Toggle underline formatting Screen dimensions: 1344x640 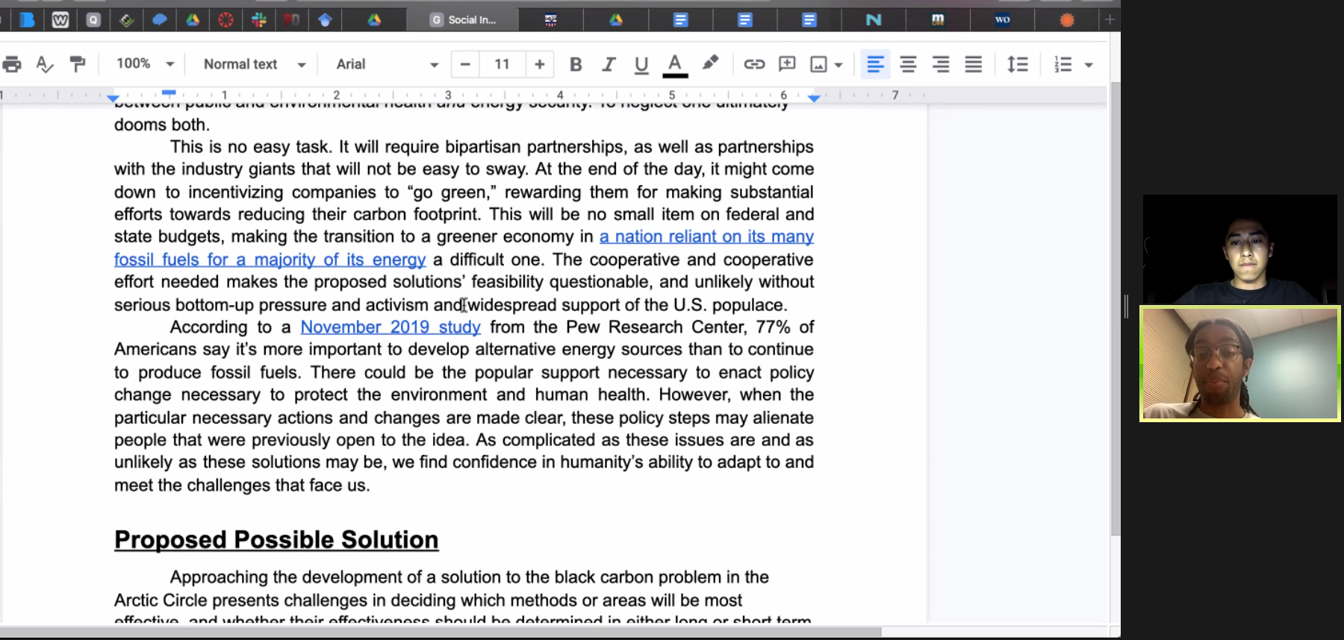click(641, 65)
